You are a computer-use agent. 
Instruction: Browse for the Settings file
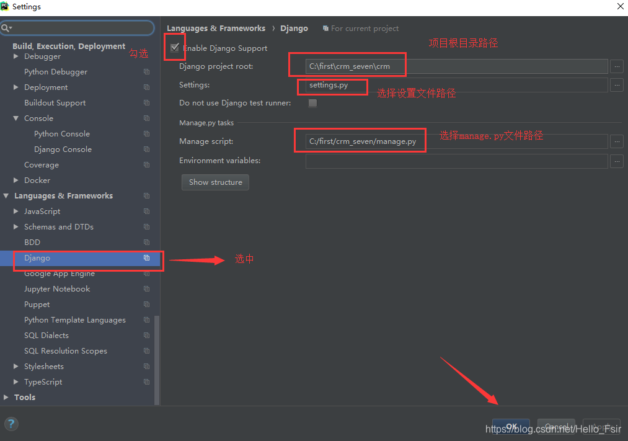(617, 85)
